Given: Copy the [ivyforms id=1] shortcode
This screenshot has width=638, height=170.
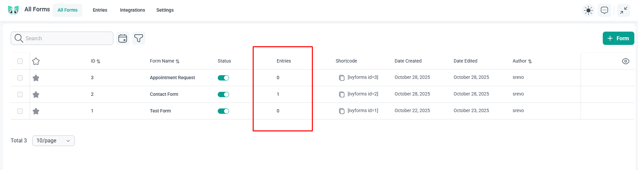Looking at the screenshot, I should (x=341, y=111).
